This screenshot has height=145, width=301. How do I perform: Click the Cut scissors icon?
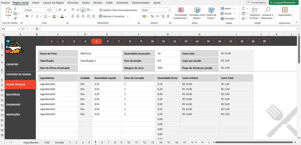click(15, 9)
